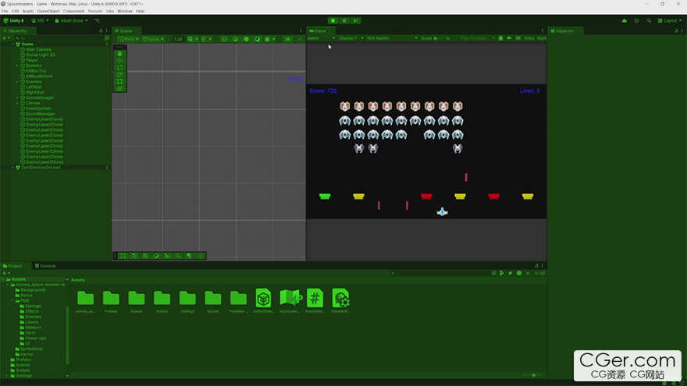Switch to the Scene tab

[x=126, y=30]
